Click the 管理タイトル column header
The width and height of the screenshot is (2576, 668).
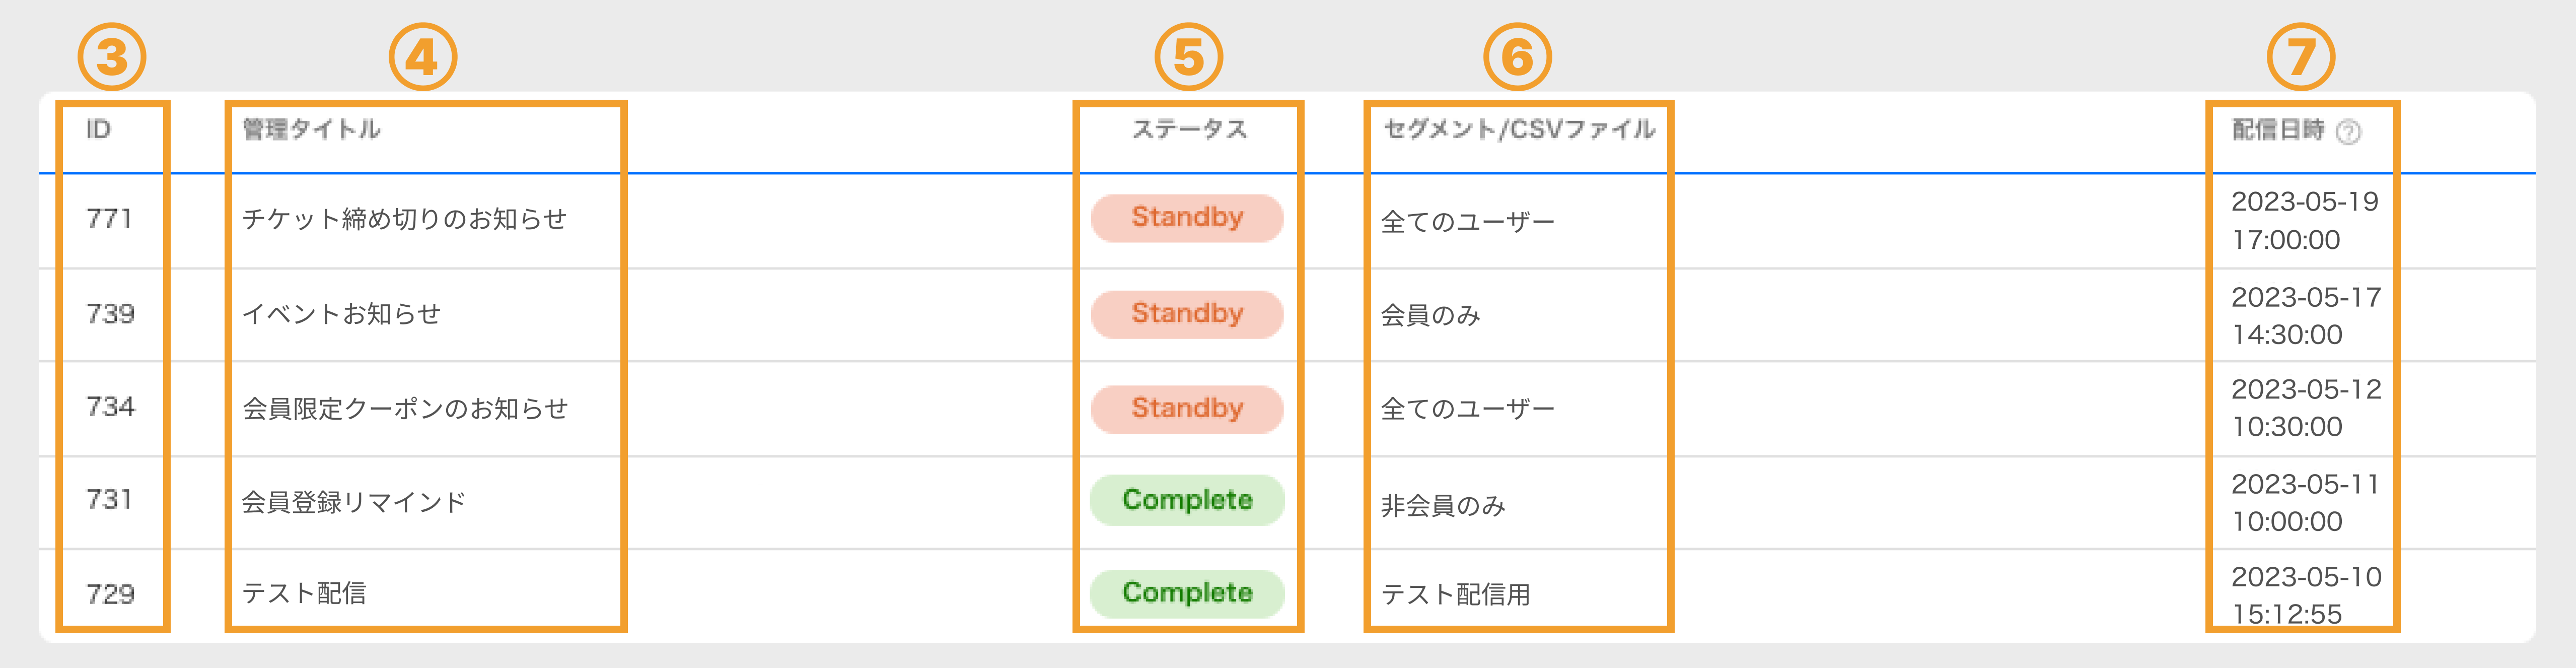pos(311,129)
